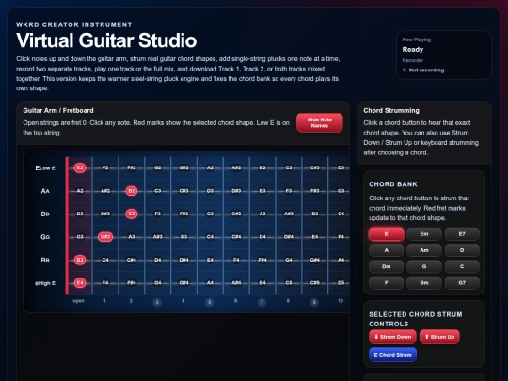
Task: Play the D chord button
Action: (462, 250)
